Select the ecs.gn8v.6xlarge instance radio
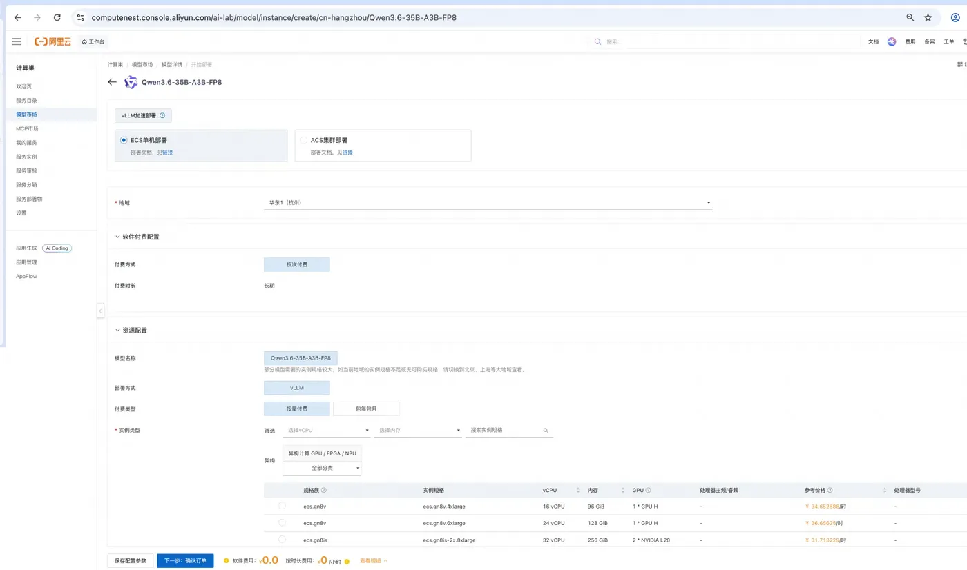The height and width of the screenshot is (570, 967). pos(282,522)
